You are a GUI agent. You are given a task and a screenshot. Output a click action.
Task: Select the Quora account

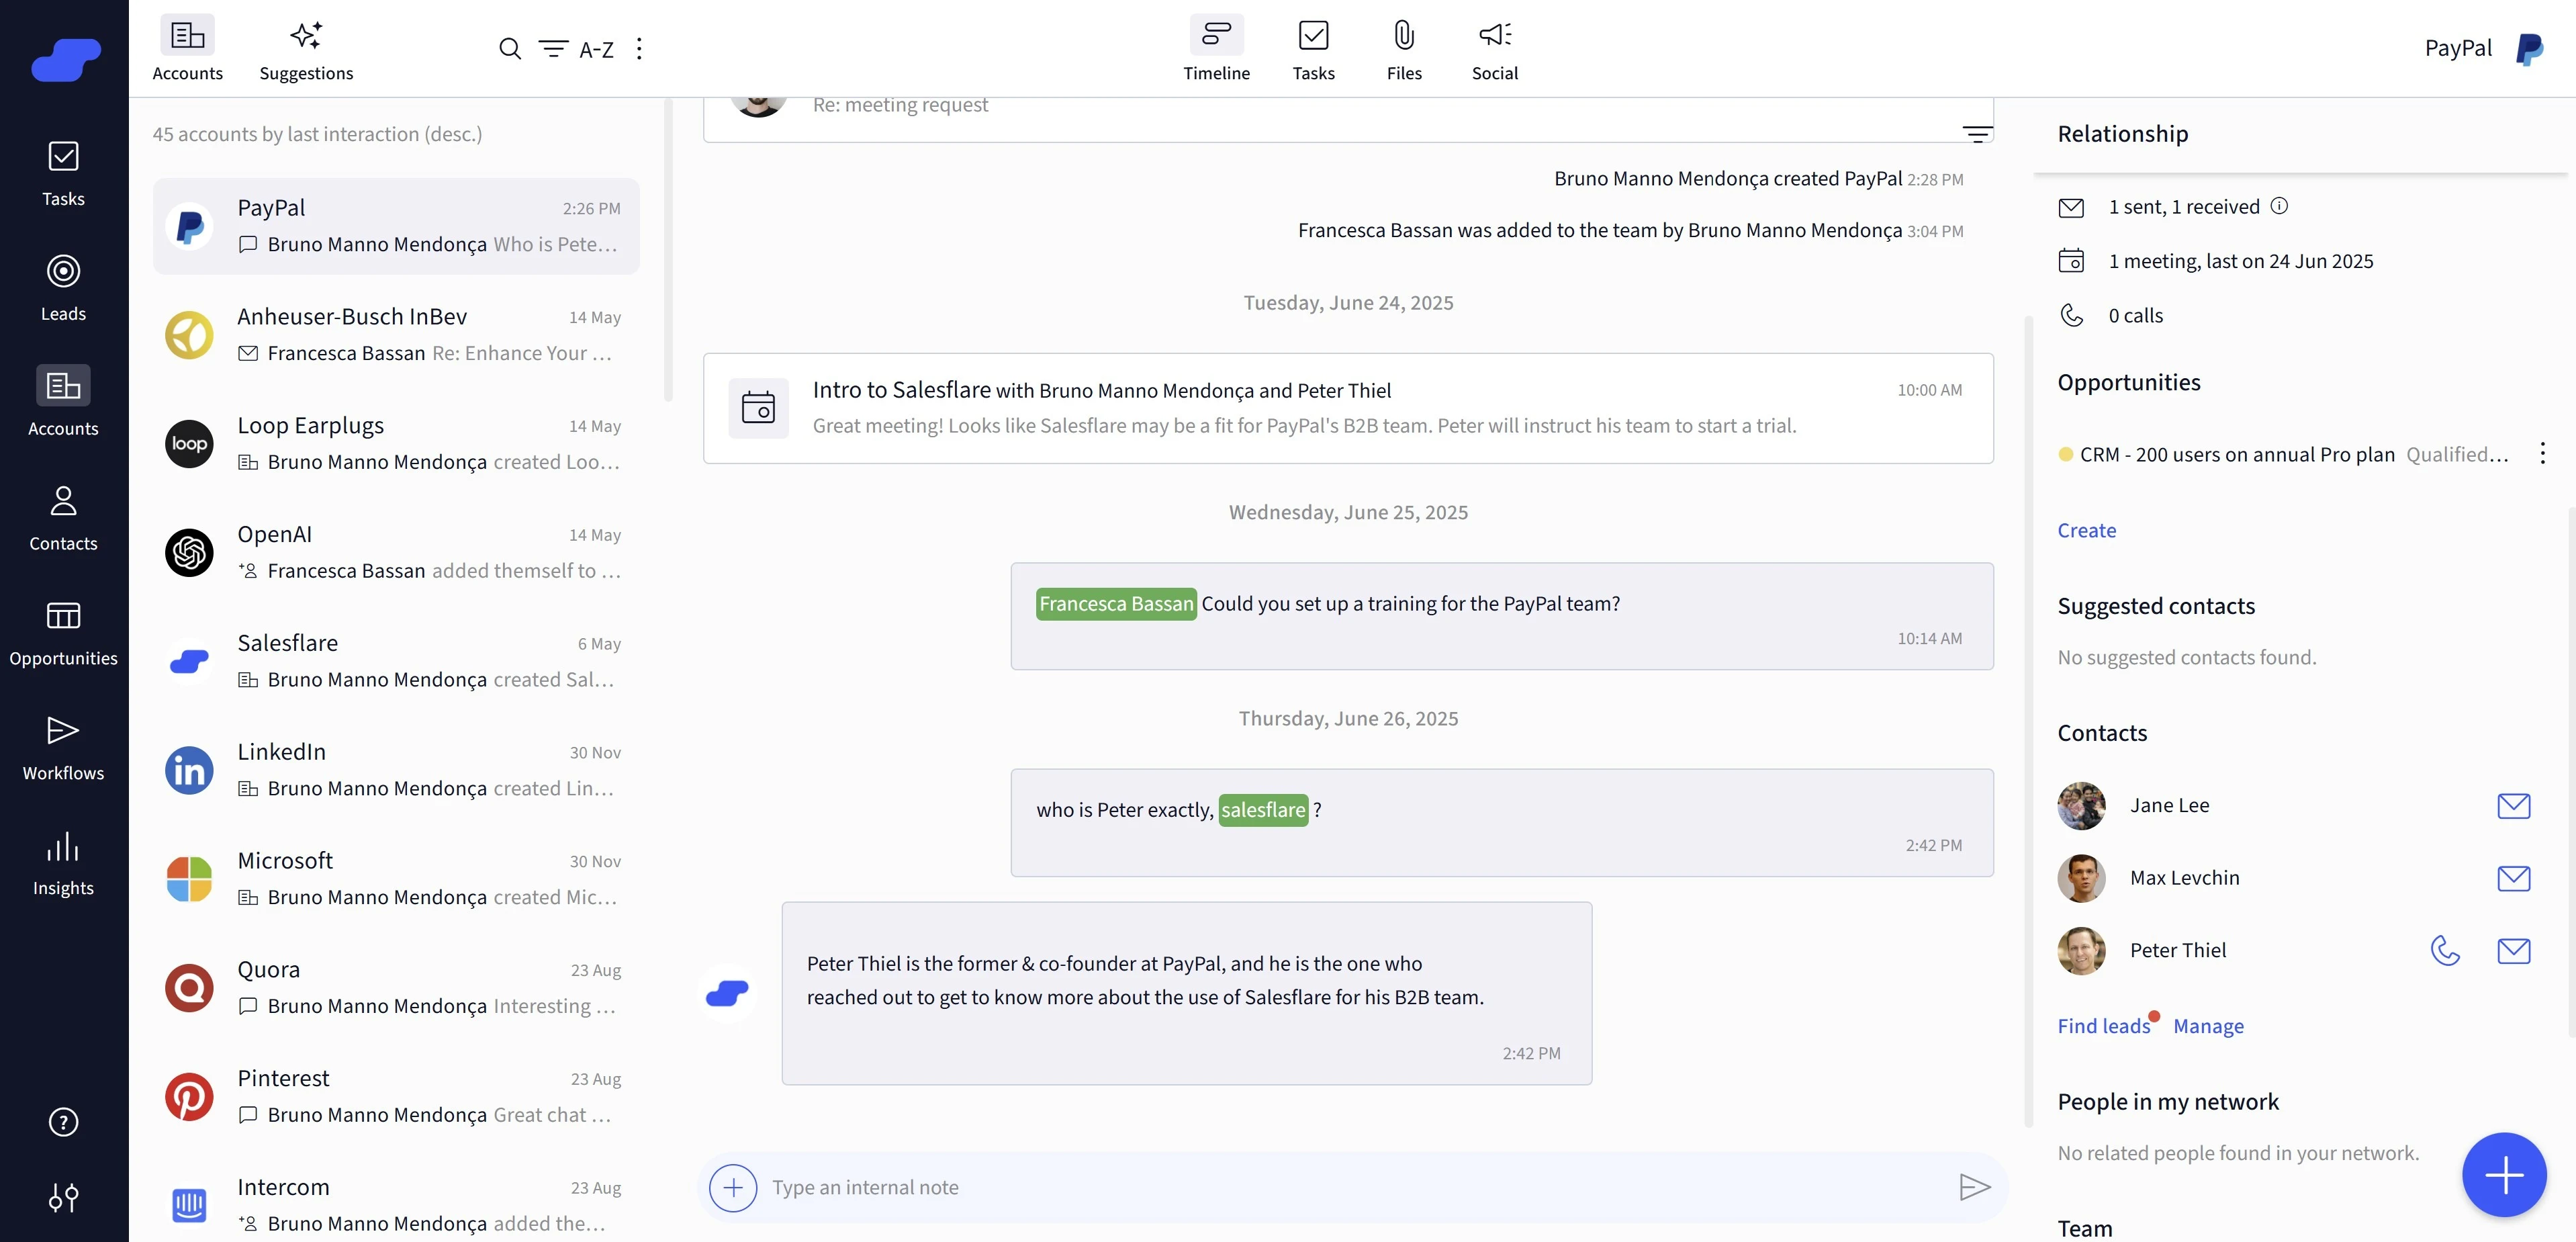[396, 989]
